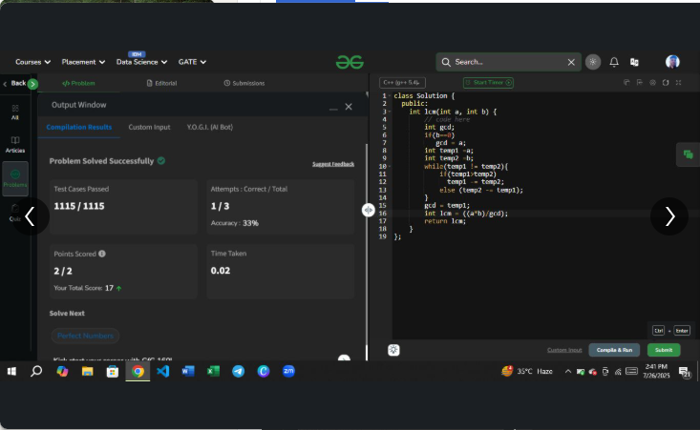Expand the Courses menu

[32, 62]
